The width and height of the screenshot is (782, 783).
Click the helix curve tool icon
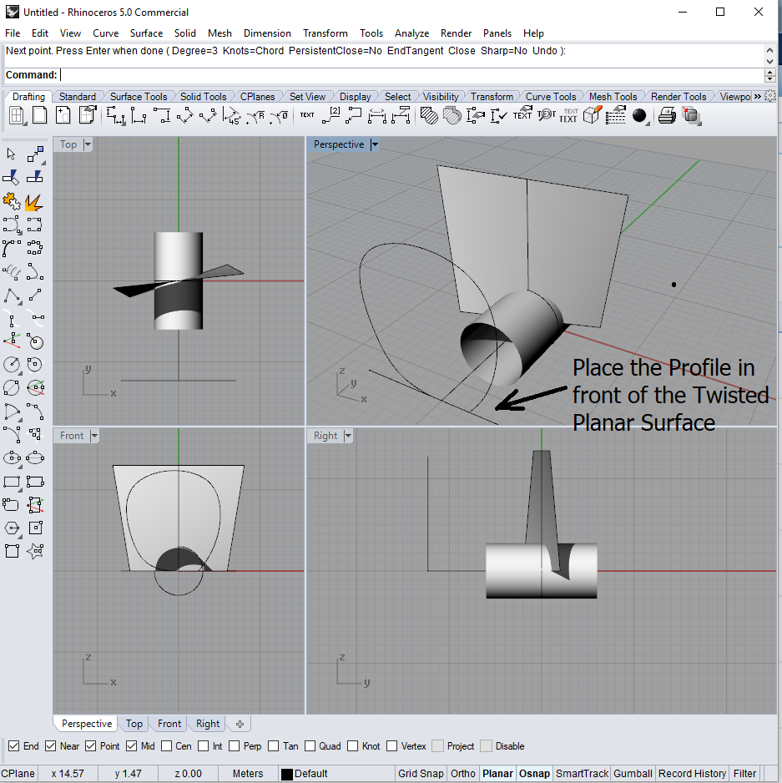coord(12,271)
